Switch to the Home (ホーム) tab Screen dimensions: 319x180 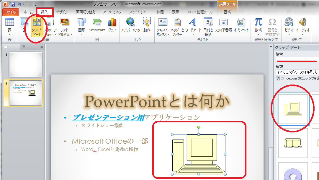[x=28, y=12]
